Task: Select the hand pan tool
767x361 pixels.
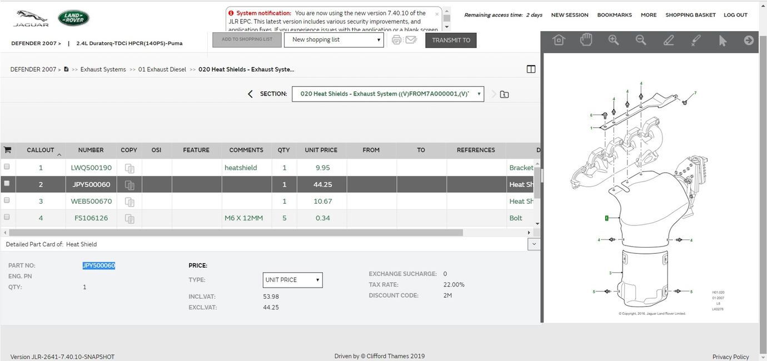Action: tap(586, 40)
